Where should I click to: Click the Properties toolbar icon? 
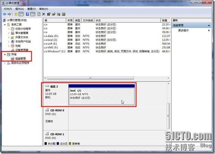pyautogui.click(x=49, y=14)
